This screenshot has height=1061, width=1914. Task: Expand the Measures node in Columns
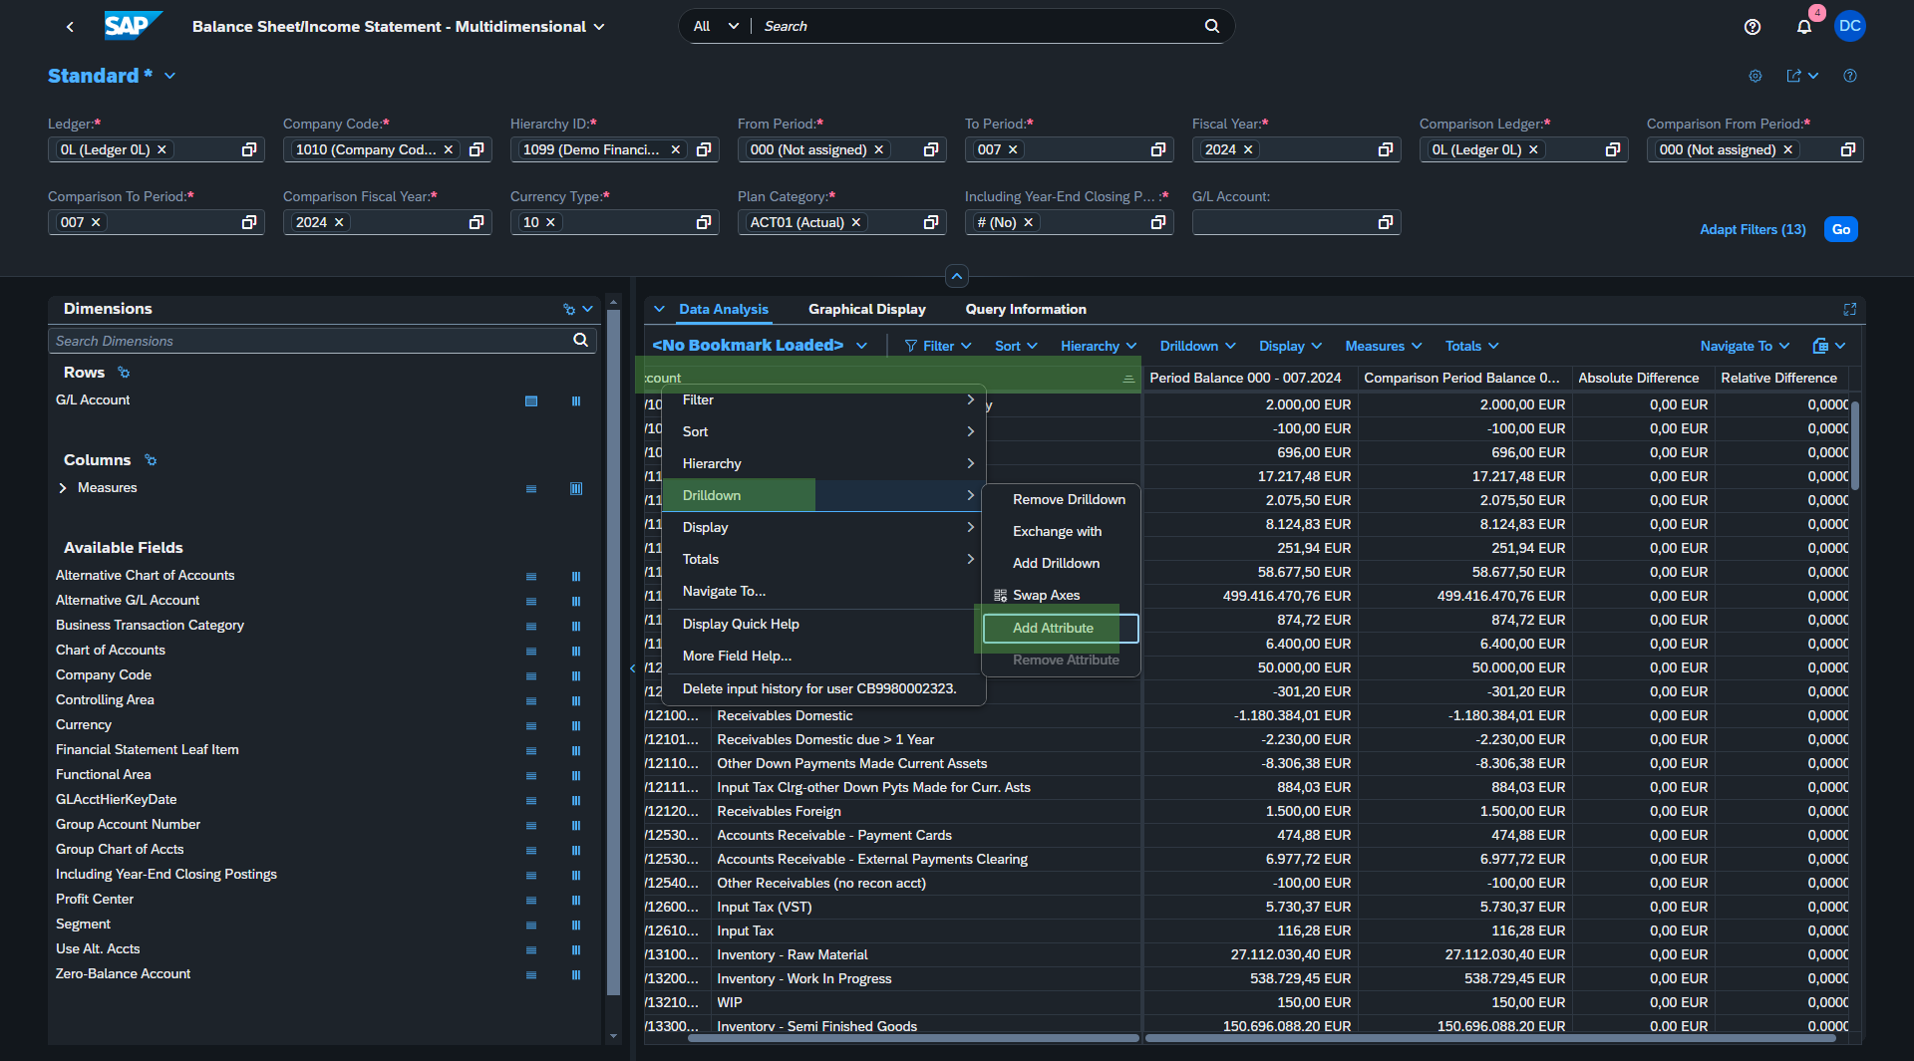click(x=63, y=488)
